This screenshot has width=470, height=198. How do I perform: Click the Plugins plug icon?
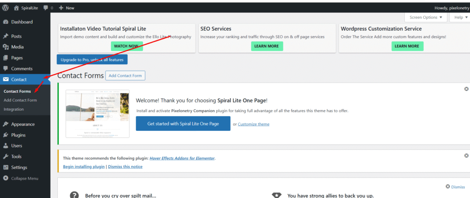pos(6,135)
